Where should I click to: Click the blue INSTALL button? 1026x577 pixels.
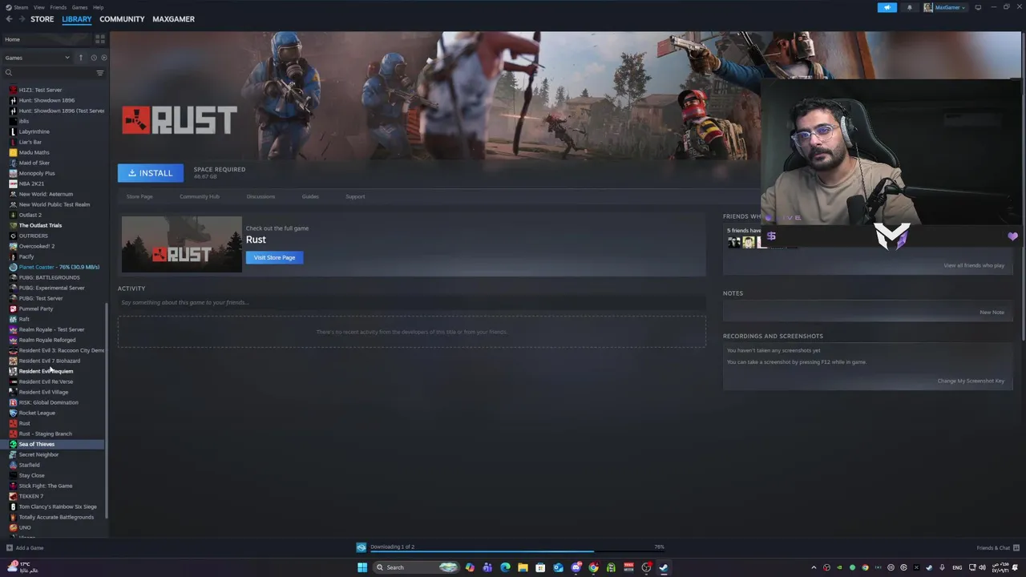click(151, 173)
